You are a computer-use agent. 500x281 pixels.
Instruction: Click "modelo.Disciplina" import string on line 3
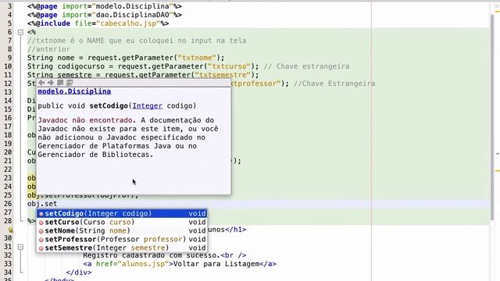pos(132,6)
